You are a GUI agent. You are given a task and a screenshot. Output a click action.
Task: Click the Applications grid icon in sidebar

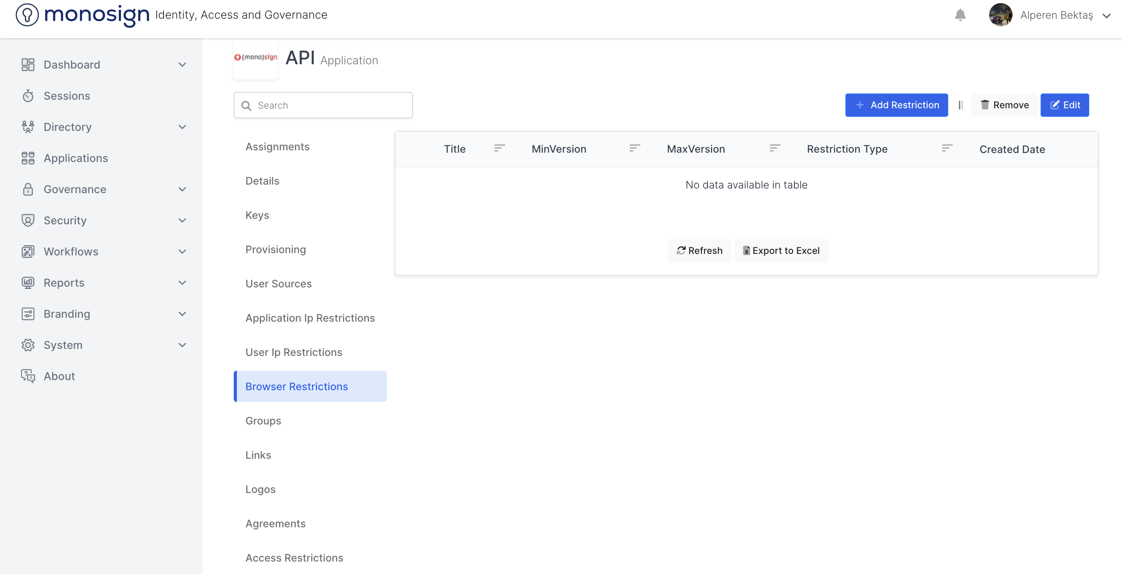click(28, 158)
